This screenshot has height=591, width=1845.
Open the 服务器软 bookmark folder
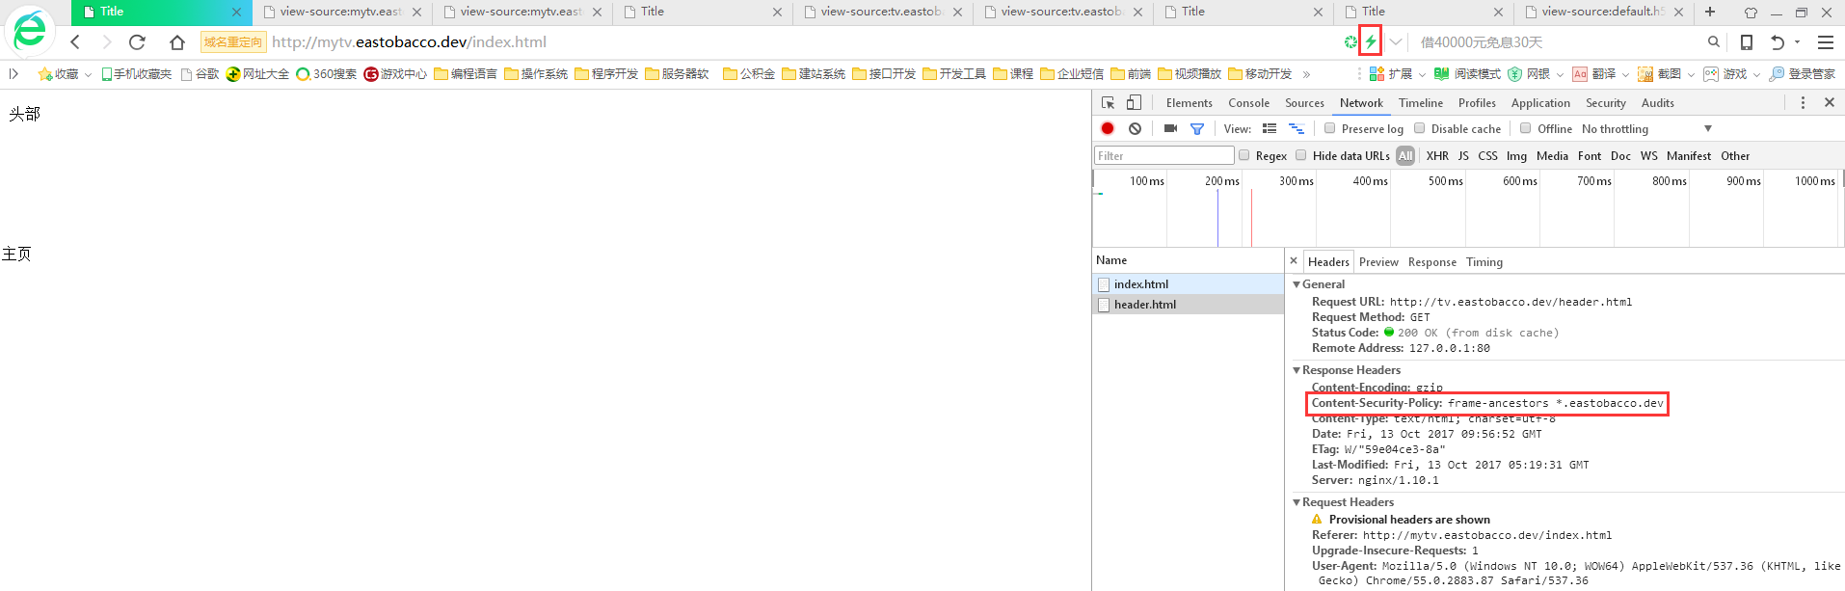[677, 73]
